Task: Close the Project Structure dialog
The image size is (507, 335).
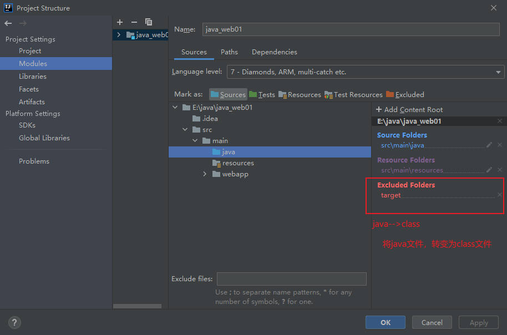Action: click(x=494, y=8)
